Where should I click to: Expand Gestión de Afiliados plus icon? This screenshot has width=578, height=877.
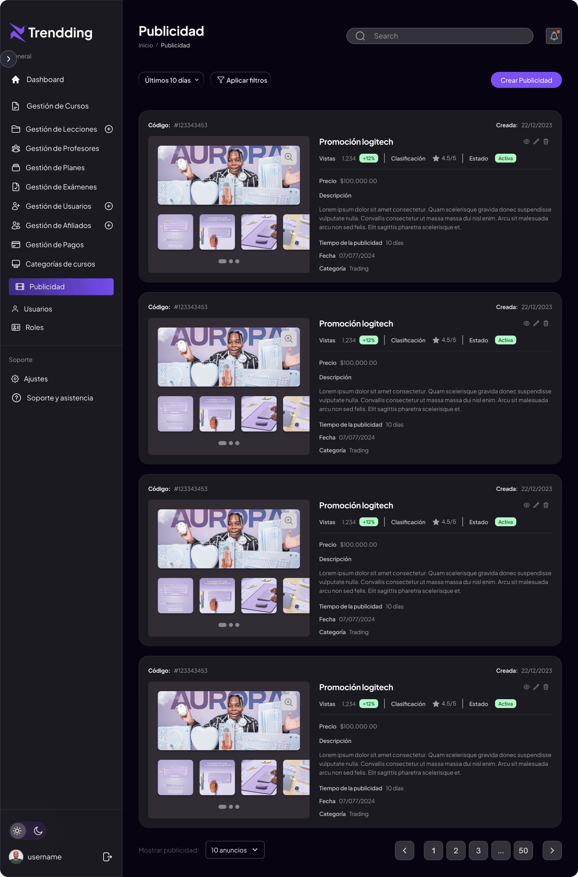click(109, 226)
